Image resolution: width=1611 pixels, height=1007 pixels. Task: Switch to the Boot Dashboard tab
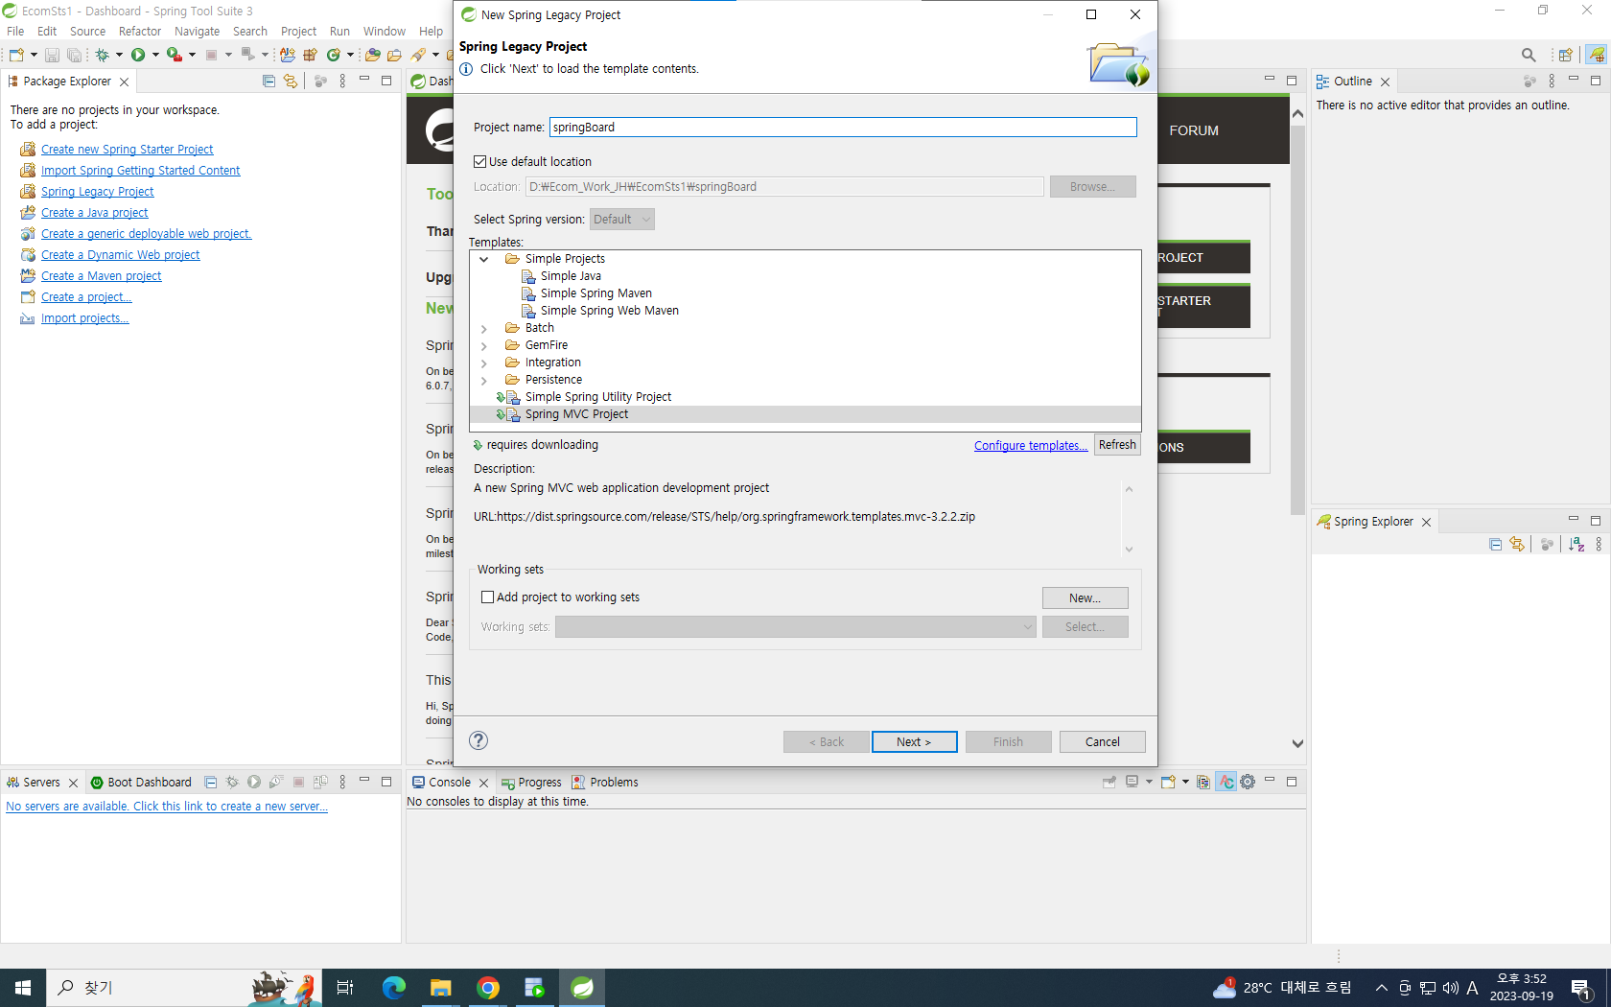pos(142,782)
